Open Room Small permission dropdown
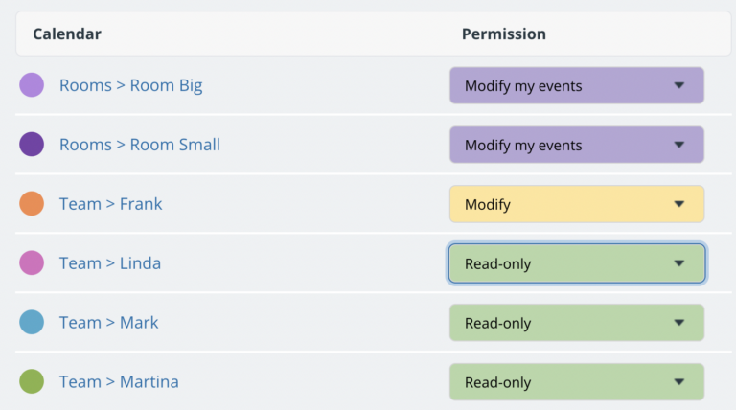The width and height of the screenshot is (736, 410). click(x=577, y=146)
